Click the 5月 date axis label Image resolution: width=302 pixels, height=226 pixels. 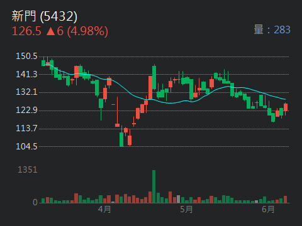pyautogui.click(x=186, y=209)
